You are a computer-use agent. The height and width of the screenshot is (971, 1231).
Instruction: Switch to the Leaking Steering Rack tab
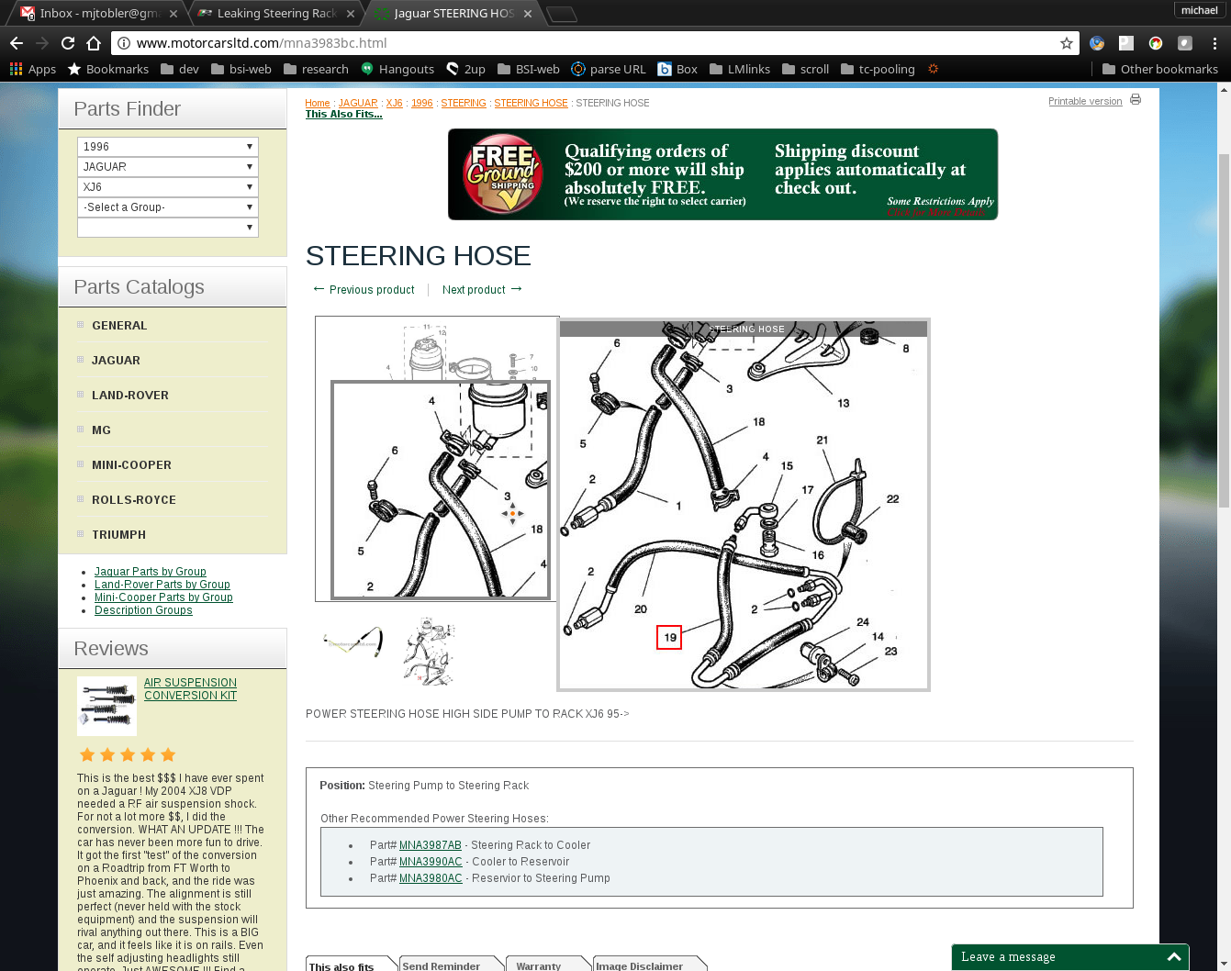pyautogui.click(x=276, y=13)
